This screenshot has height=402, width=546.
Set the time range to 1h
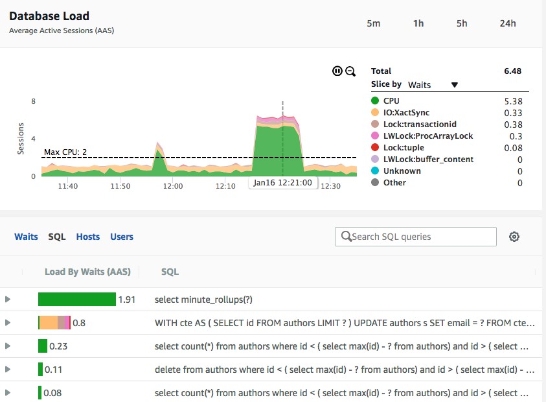pyautogui.click(x=418, y=23)
